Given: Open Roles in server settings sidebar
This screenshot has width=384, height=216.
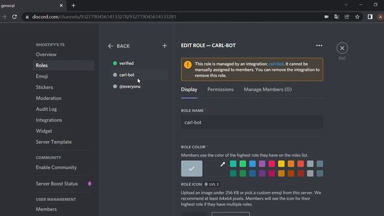Looking at the screenshot, I should pyautogui.click(x=64, y=65).
